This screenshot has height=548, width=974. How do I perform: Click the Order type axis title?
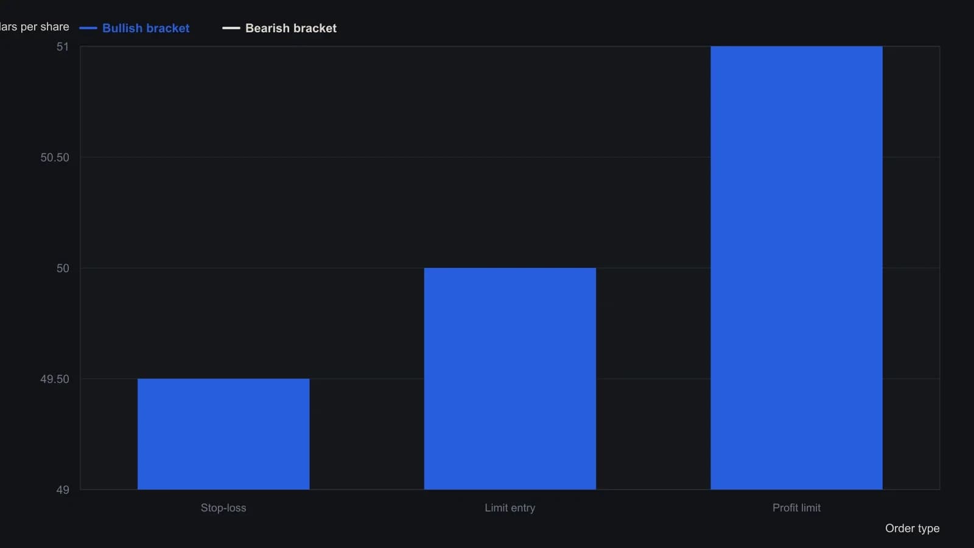912,529
